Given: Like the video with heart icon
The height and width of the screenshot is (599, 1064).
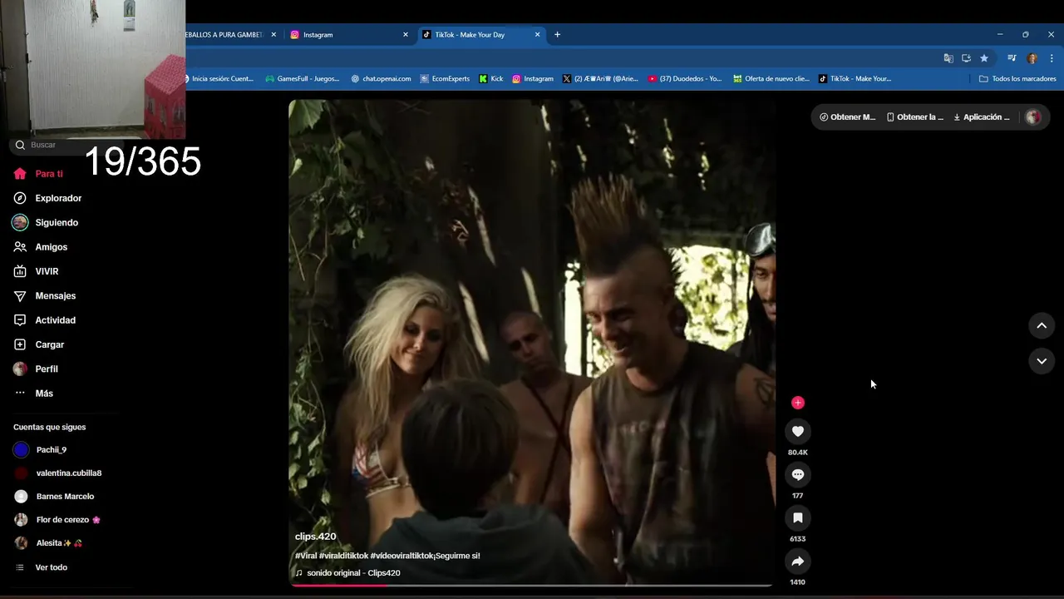Looking at the screenshot, I should click(797, 431).
